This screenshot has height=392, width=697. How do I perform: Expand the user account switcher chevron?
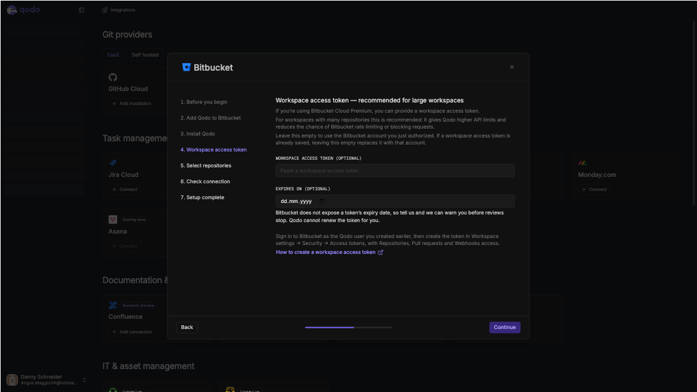click(85, 379)
